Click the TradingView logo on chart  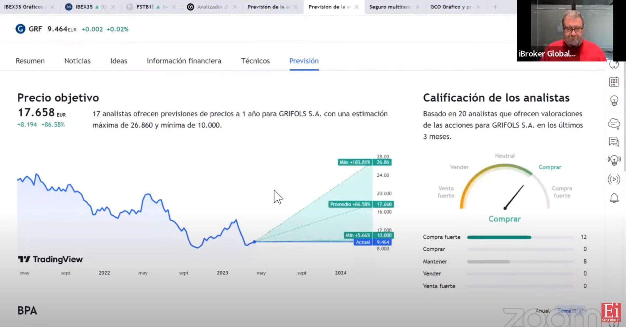[x=50, y=259]
